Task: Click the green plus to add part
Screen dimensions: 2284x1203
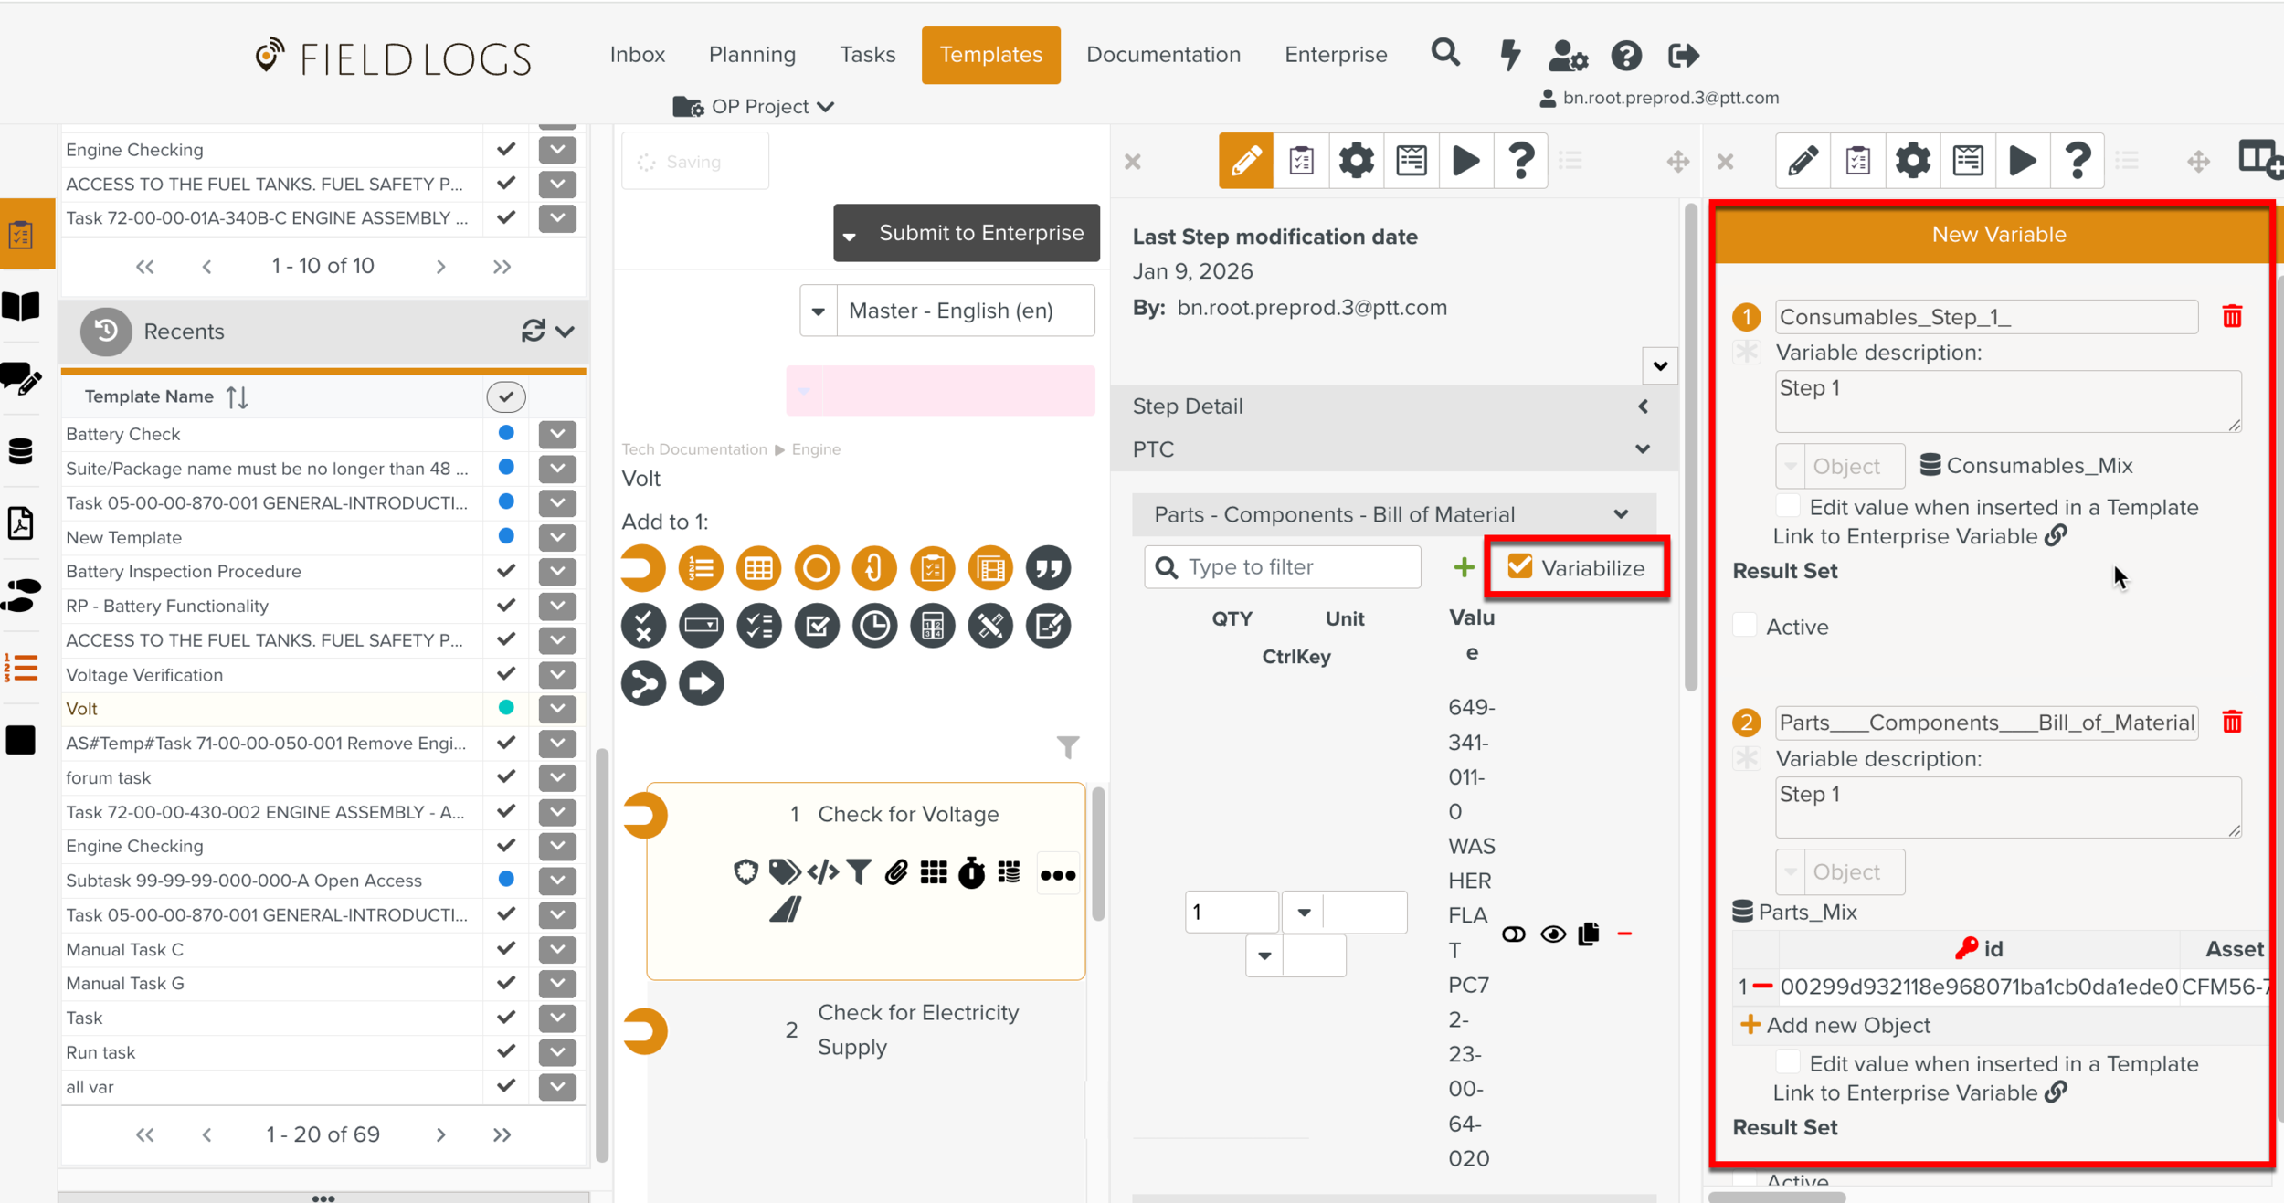Action: tap(1464, 567)
